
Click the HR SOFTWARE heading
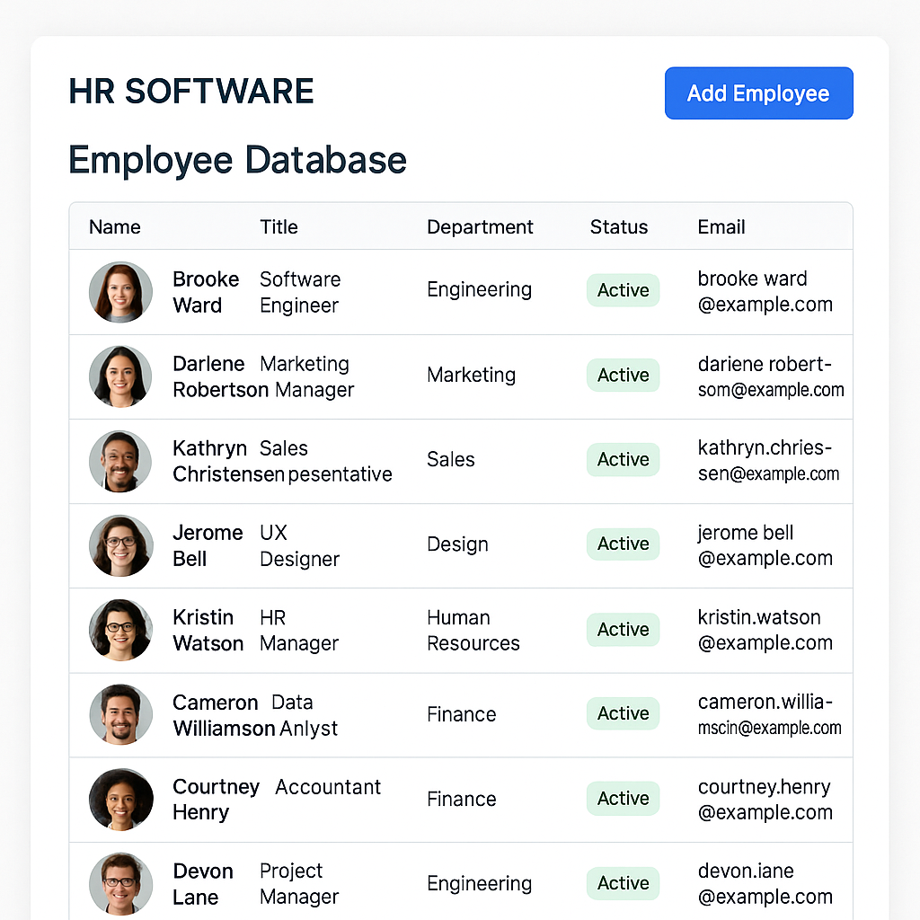pos(190,91)
